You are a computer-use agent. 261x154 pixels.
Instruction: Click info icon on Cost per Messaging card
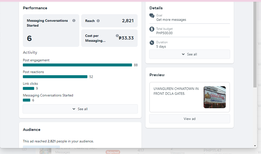click(x=117, y=36)
